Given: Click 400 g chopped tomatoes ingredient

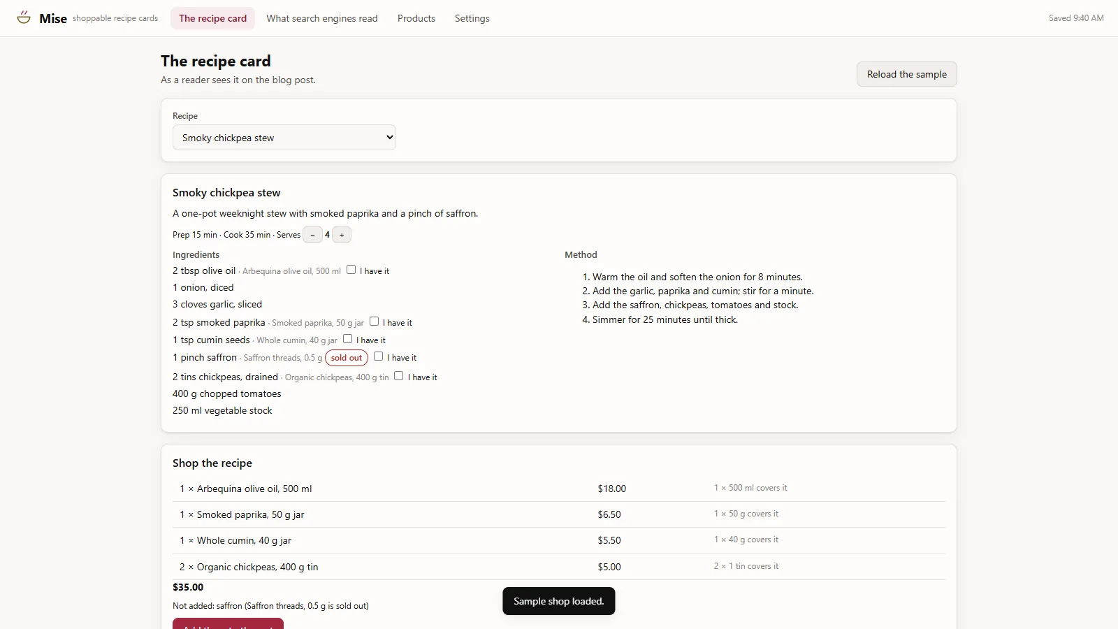Looking at the screenshot, I should [x=227, y=393].
